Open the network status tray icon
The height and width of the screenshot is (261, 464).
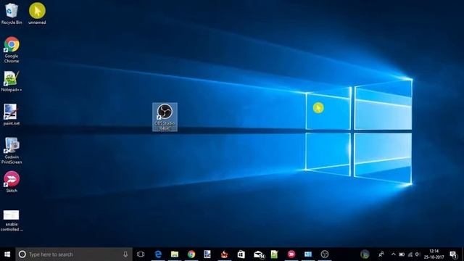click(410, 254)
